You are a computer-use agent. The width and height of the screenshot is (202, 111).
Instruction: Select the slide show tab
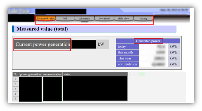(124, 18)
